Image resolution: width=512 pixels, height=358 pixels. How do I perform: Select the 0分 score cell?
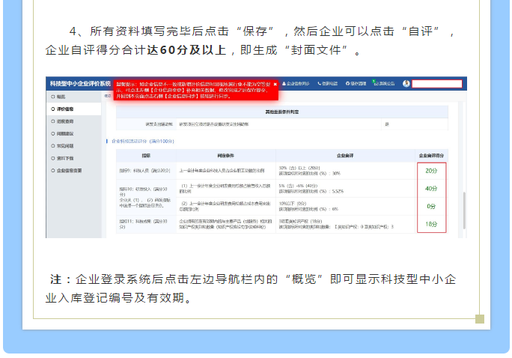pos(431,206)
